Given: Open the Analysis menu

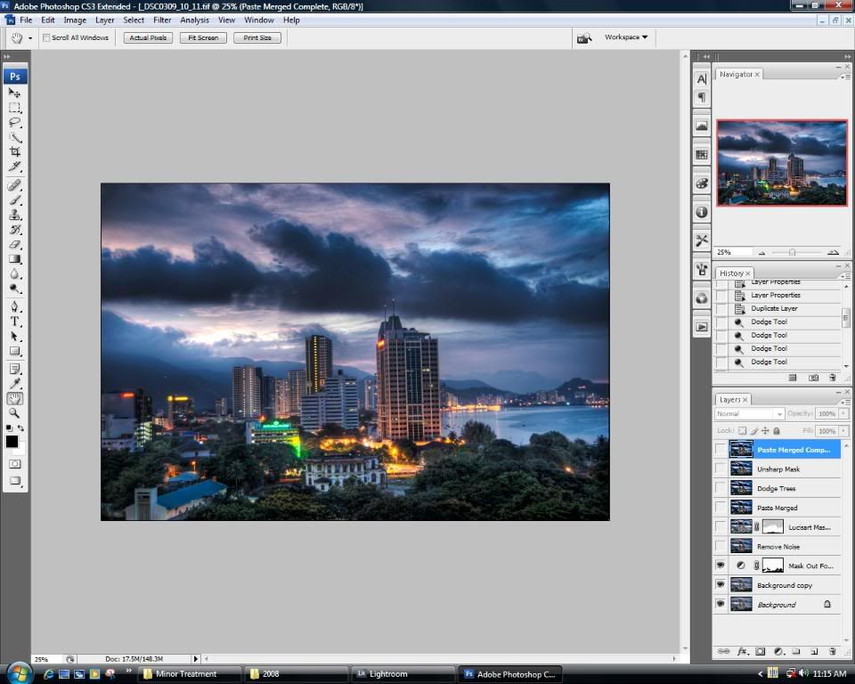Looking at the screenshot, I should coord(194,20).
